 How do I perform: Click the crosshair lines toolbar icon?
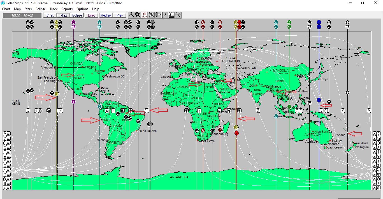[x=178, y=15]
